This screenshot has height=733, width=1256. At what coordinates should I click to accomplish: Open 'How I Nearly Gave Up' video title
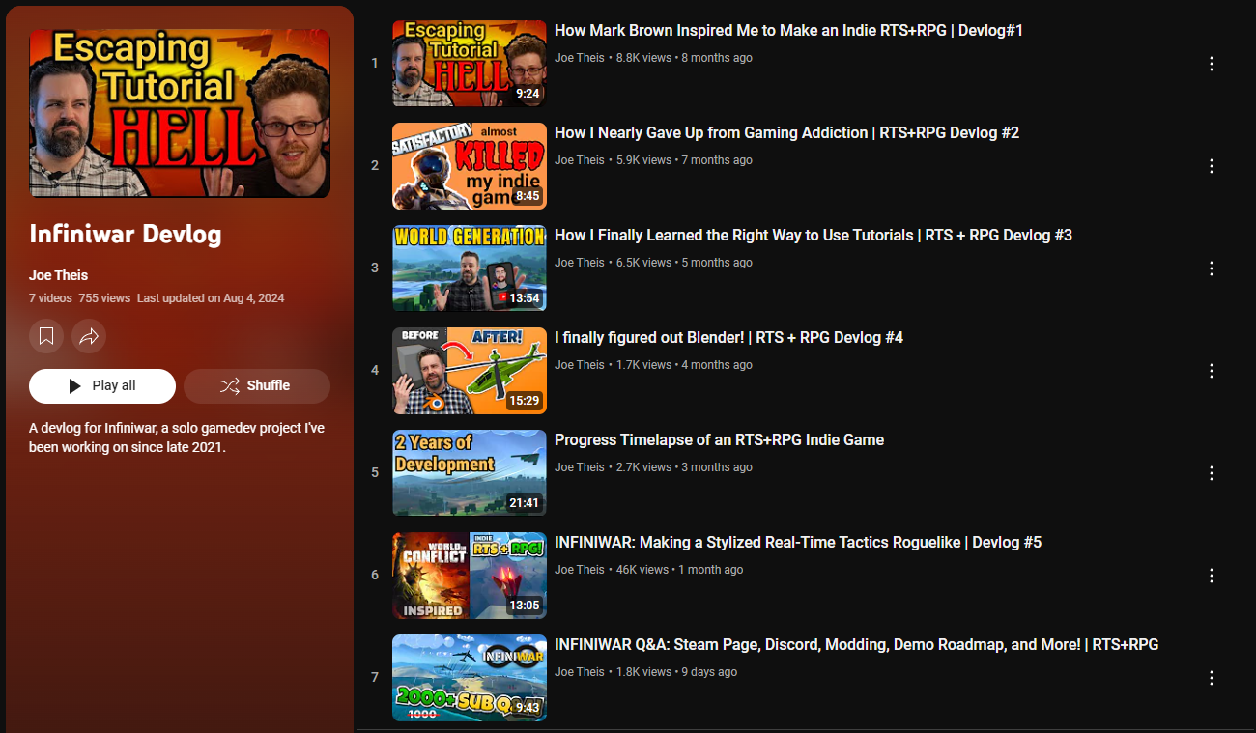786,133
